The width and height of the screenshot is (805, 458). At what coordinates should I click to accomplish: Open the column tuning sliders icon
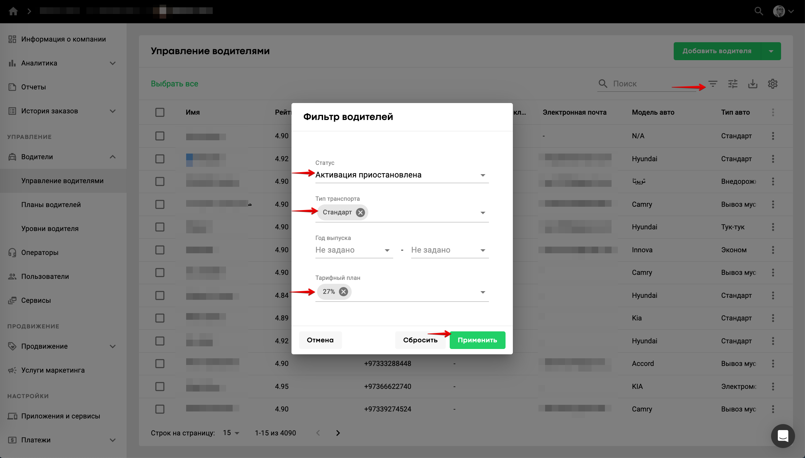pyautogui.click(x=733, y=84)
